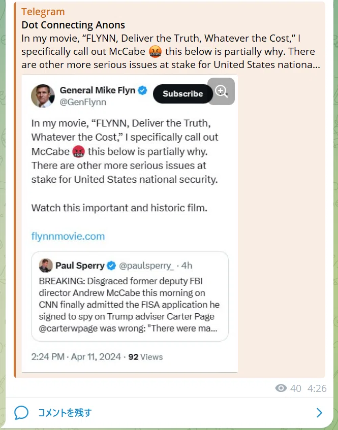Image resolution: width=338 pixels, height=430 pixels.
Task: Open the quoted Paul Sperry tweet card
Action: (130, 296)
